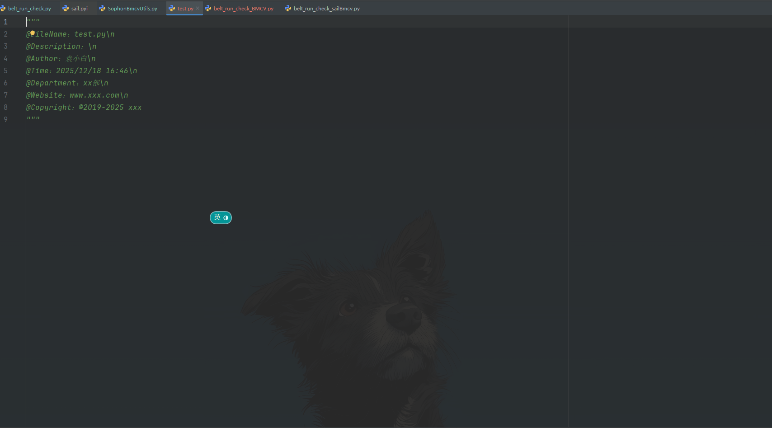Click the '@Department: xx部' line
This screenshot has height=428, width=772.
[x=67, y=83]
